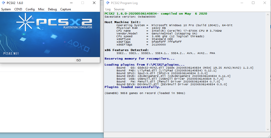Screen dimensions: 271x138
Task: Click the CPU speed 3.695 ghz line
Action: (x=160, y=36)
